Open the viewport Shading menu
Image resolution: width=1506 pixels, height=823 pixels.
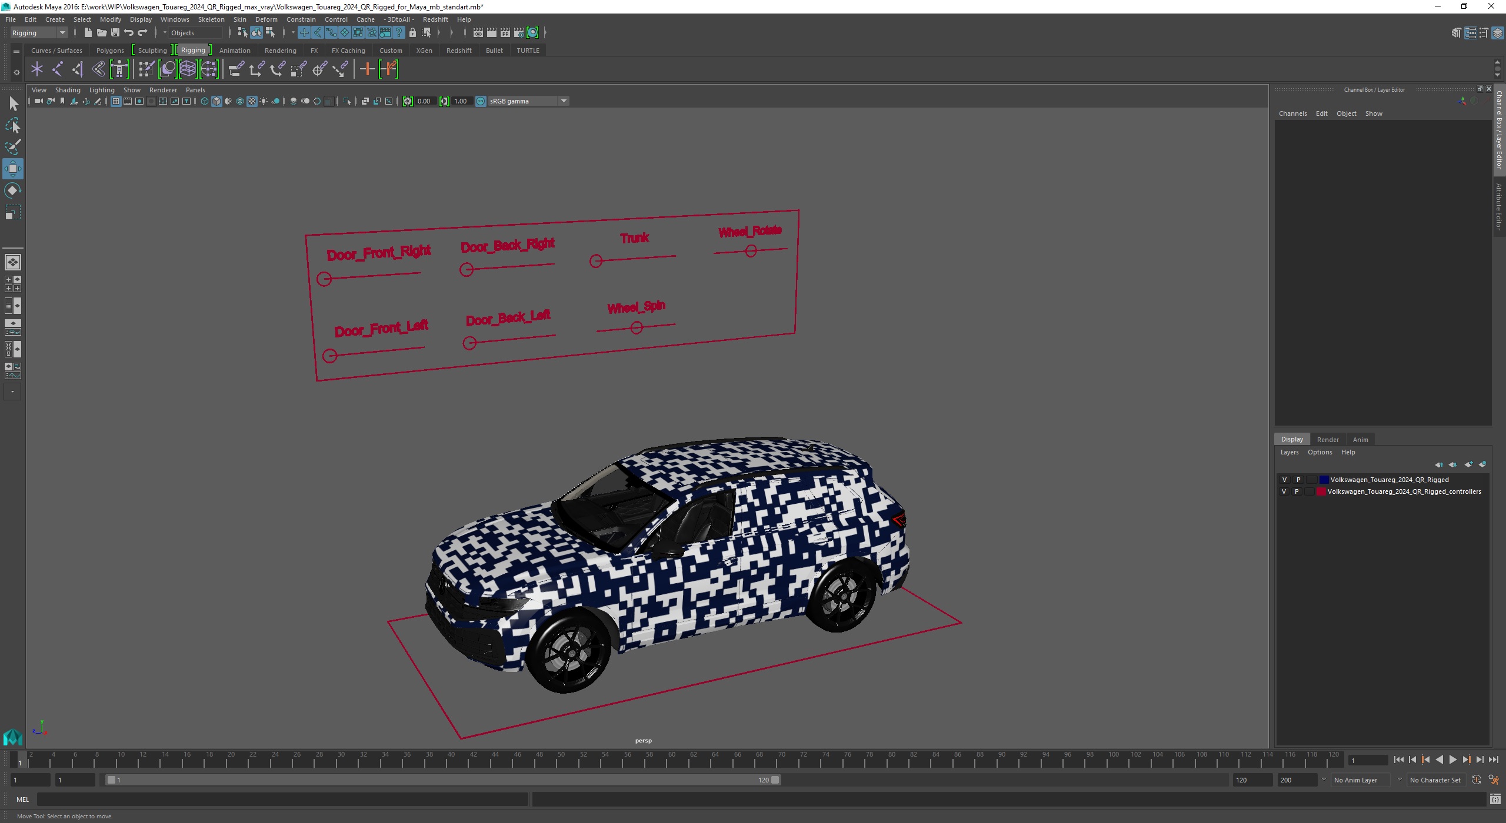(x=68, y=90)
